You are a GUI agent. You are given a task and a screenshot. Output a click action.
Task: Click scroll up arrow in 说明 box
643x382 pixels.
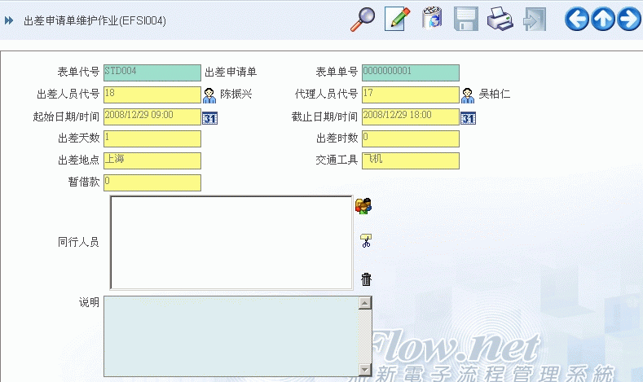click(x=365, y=303)
